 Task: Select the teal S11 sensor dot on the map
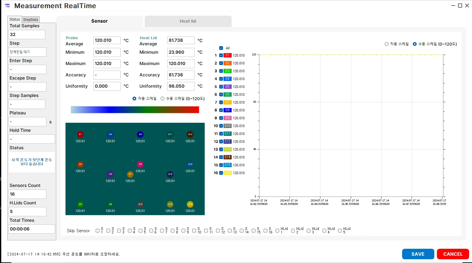pos(170,134)
